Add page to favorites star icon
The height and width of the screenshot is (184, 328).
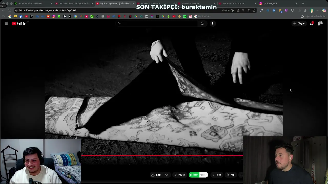(254, 10)
